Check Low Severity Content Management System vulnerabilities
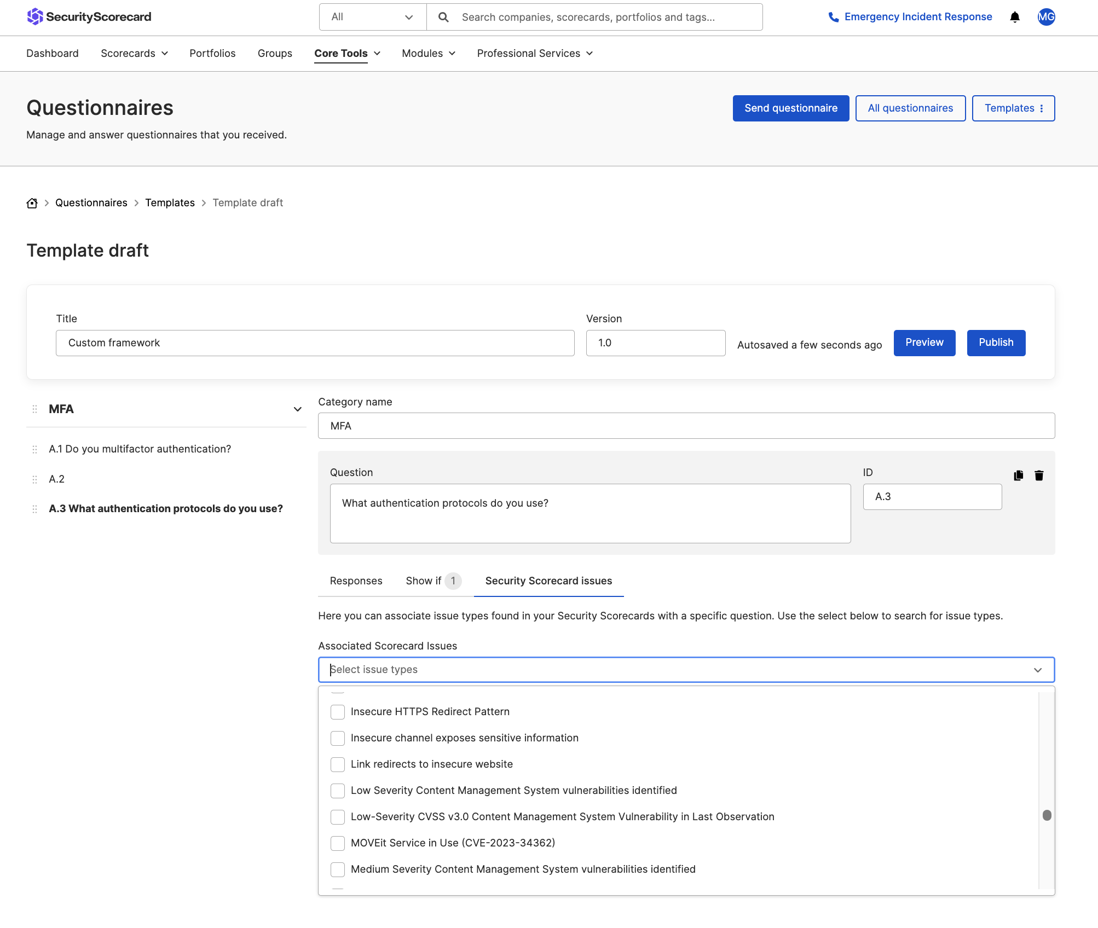 coord(338,791)
